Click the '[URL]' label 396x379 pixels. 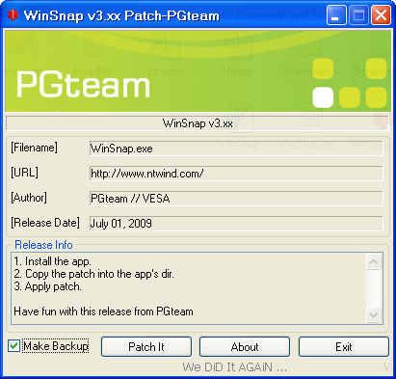[25, 173]
